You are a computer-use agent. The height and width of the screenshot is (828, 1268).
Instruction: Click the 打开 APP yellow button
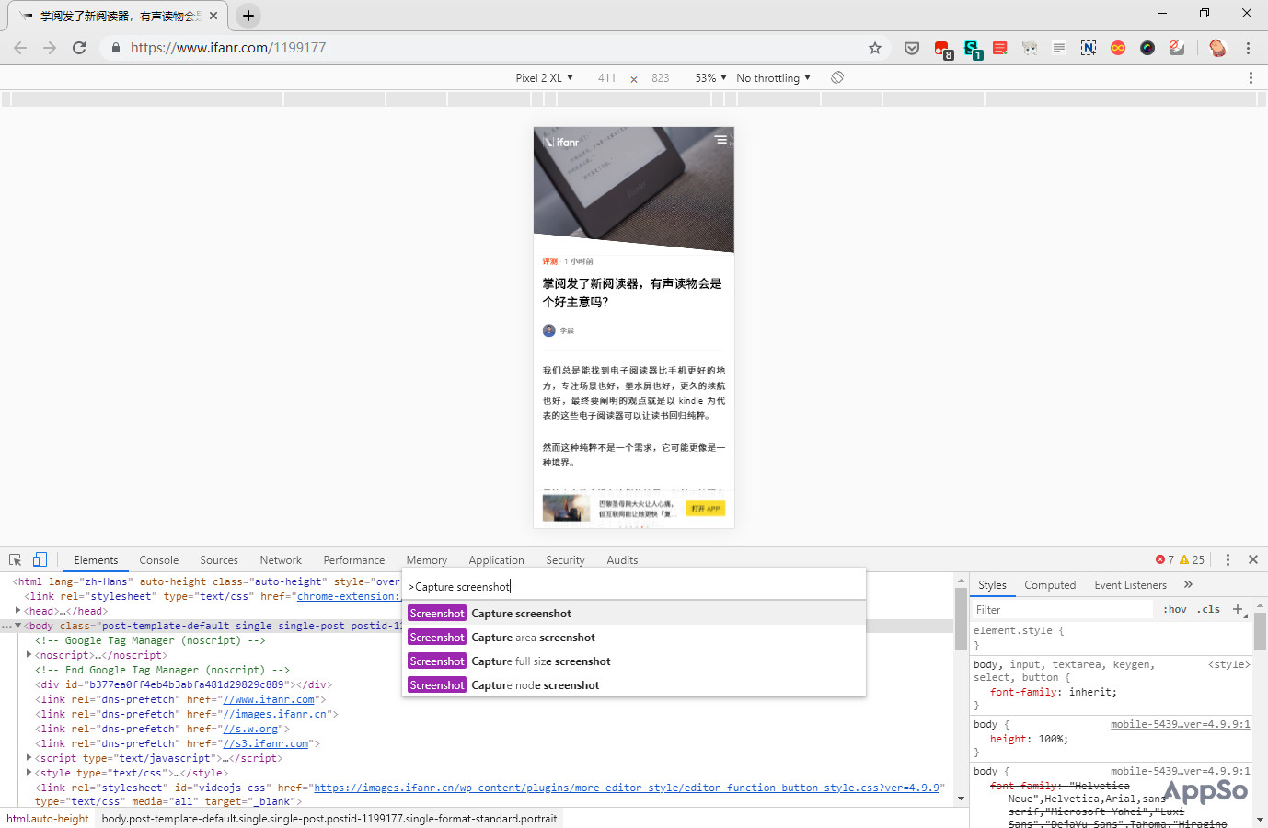[705, 507]
